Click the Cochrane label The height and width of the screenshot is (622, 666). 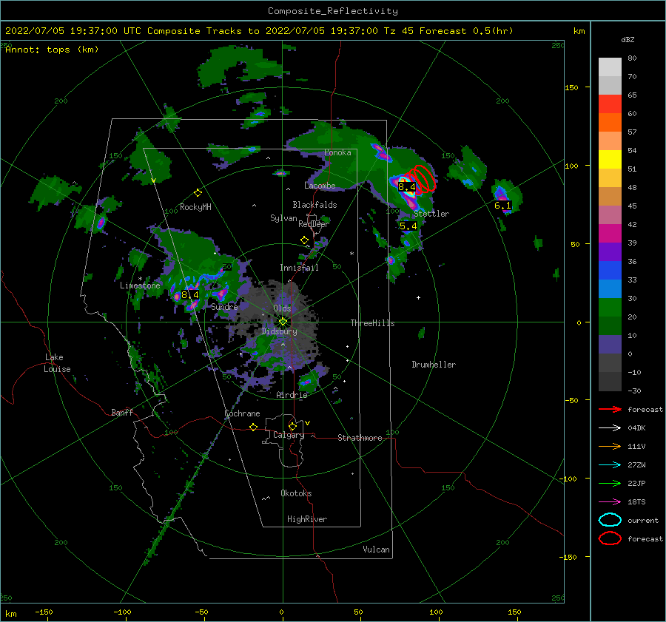[x=242, y=413]
